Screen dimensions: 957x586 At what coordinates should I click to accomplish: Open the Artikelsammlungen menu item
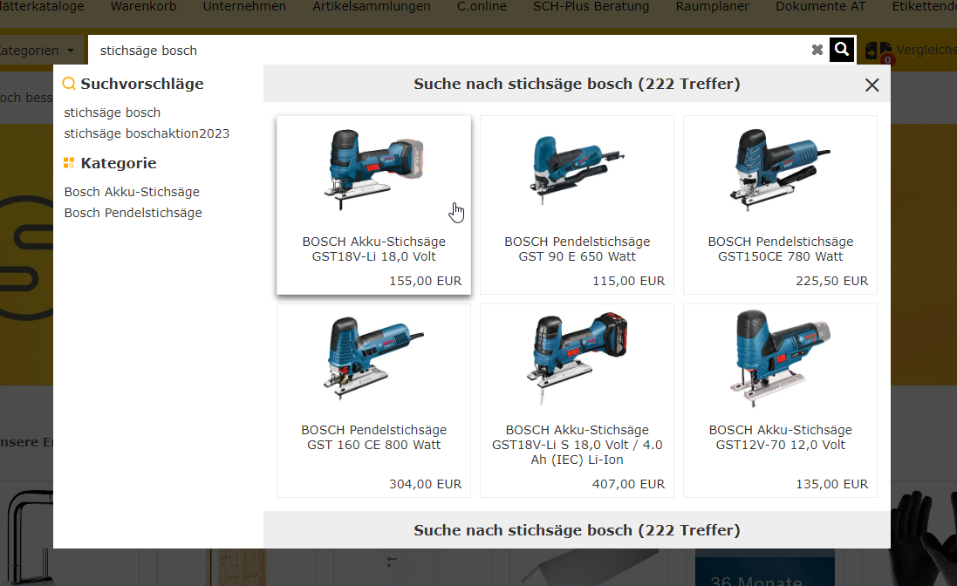pyautogui.click(x=371, y=7)
